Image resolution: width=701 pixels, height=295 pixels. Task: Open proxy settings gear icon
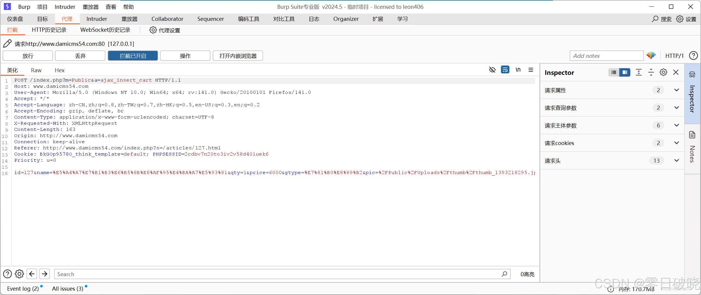tap(153, 30)
